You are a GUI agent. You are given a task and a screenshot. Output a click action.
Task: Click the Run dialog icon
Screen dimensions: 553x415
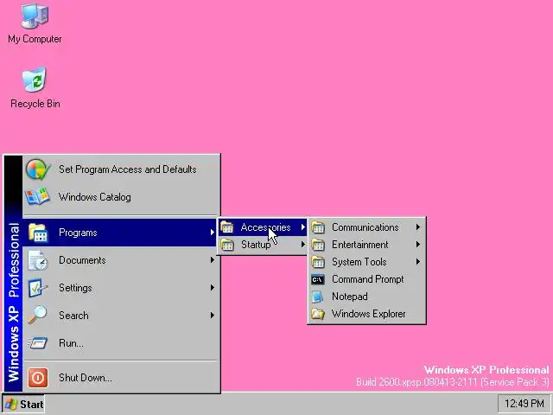point(38,342)
